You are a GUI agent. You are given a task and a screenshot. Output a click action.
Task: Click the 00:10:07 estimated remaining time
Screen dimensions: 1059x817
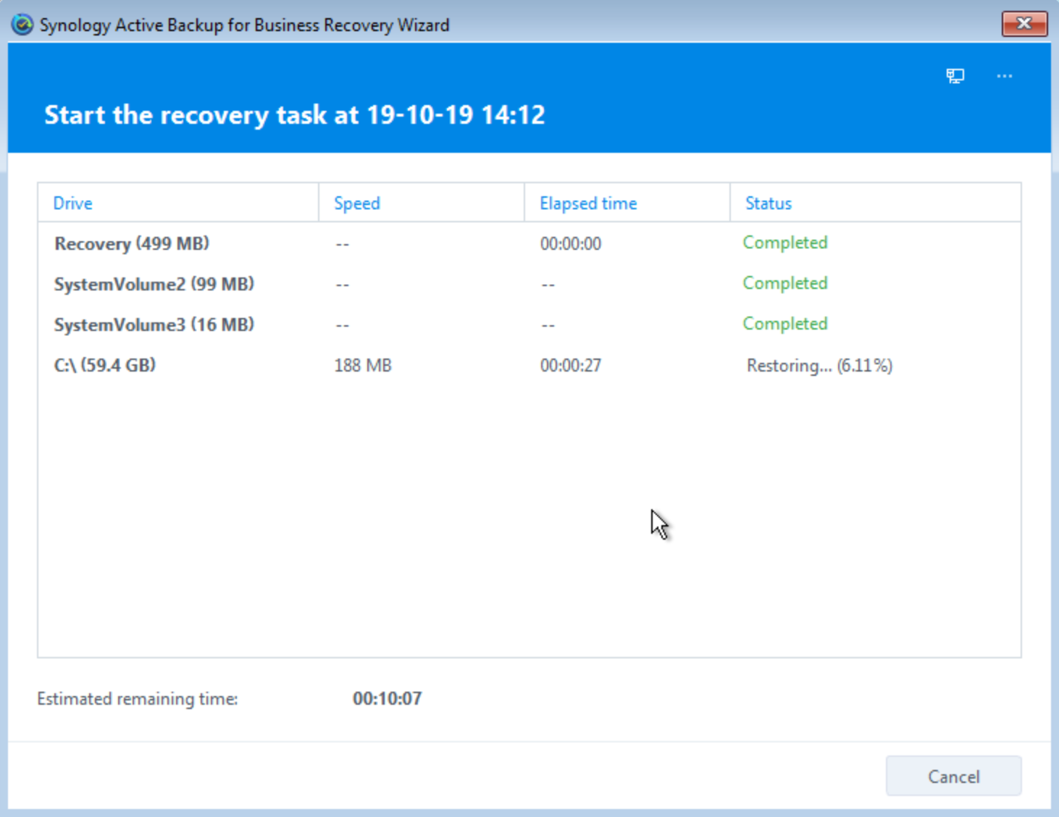coord(387,699)
